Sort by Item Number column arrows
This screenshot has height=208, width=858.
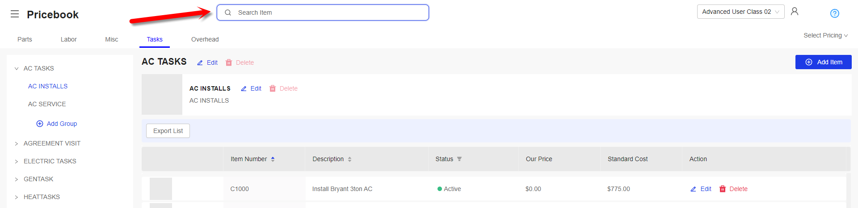[273, 159]
